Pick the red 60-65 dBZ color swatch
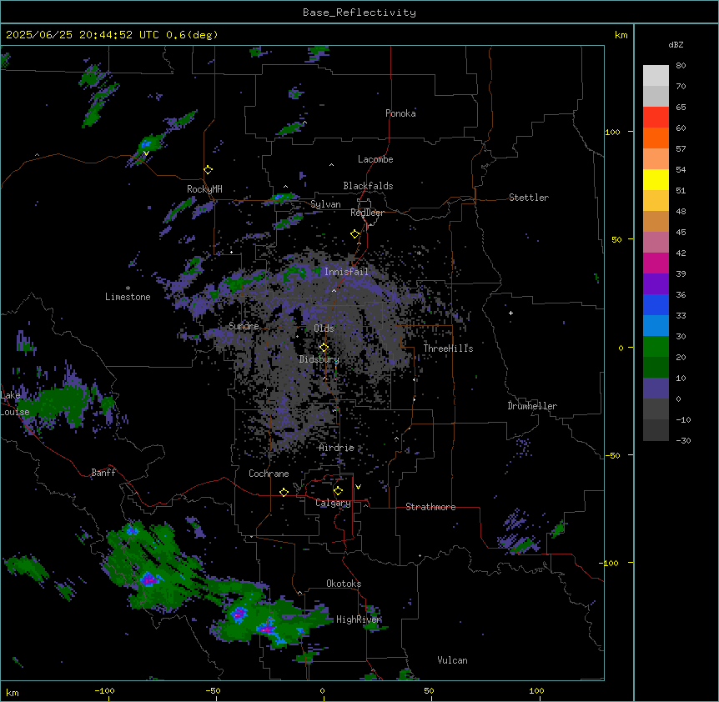Image resolution: width=719 pixels, height=702 pixels. click(656, 118)
